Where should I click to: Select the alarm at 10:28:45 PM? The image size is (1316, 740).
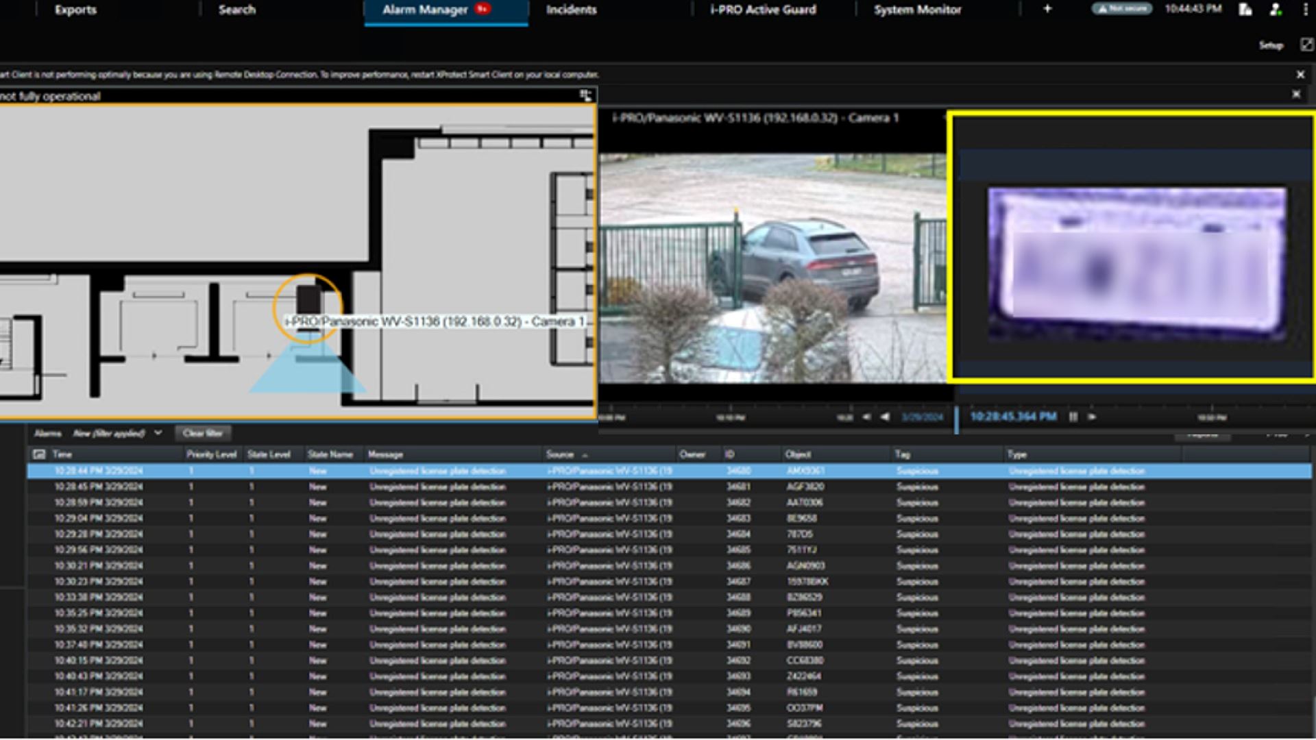(x=670, y=487)
